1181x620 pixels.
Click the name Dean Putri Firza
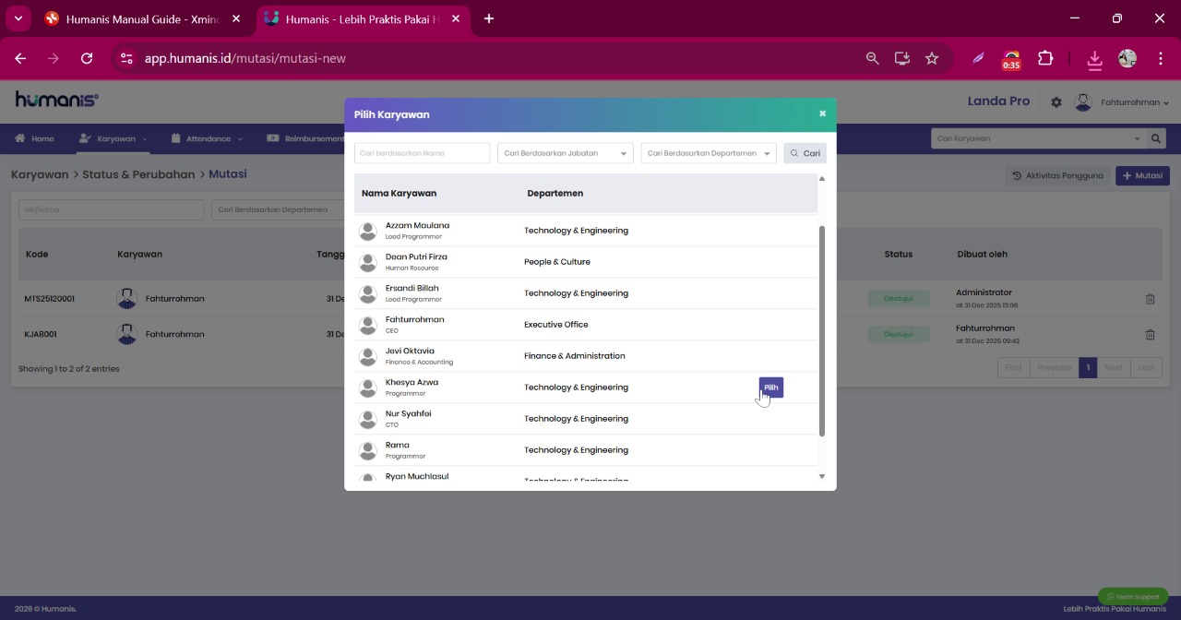pyautogui.click(x=416, y=256)
